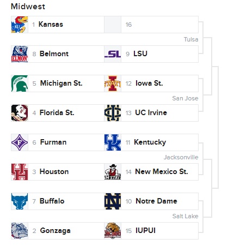
Task: Click the Kentucky UK logo
Action: [x=113, y=142]
